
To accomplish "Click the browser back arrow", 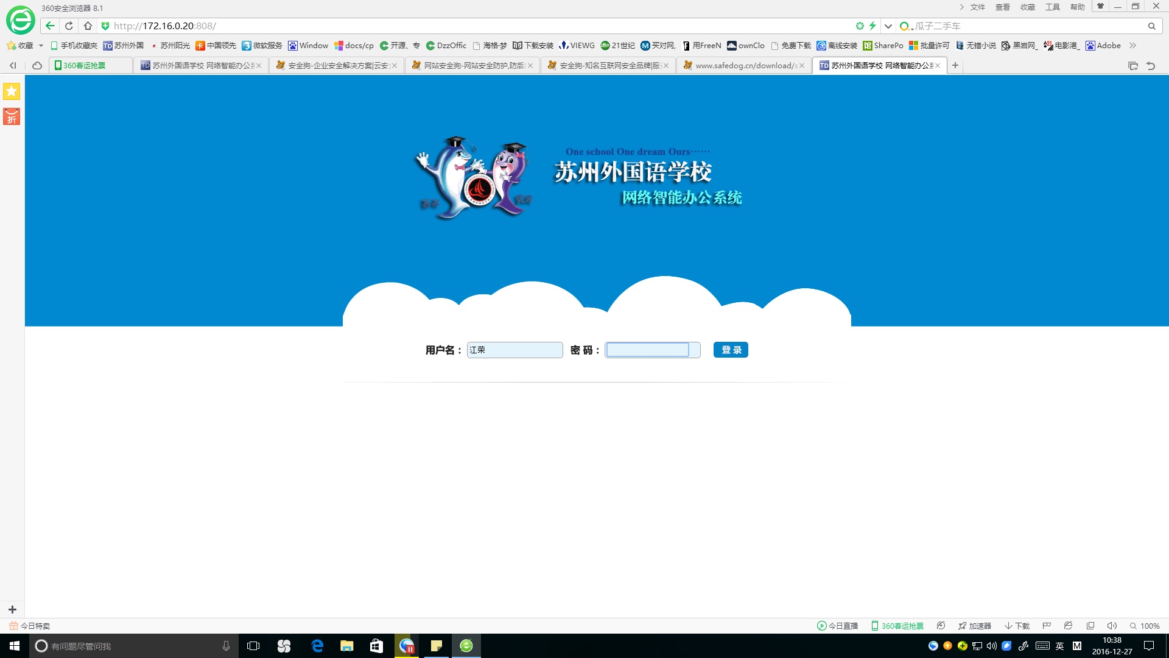I will pos(50,26).
